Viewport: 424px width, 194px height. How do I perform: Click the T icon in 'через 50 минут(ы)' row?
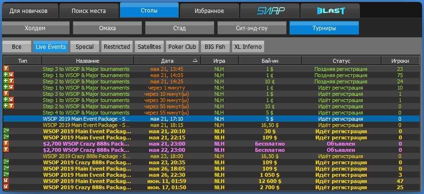click(11, 106)
